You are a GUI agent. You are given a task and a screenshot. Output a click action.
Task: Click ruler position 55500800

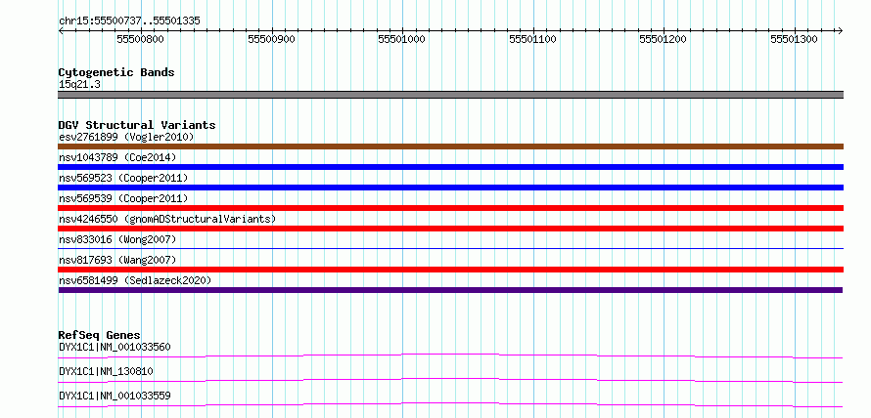tap(141, 39)
